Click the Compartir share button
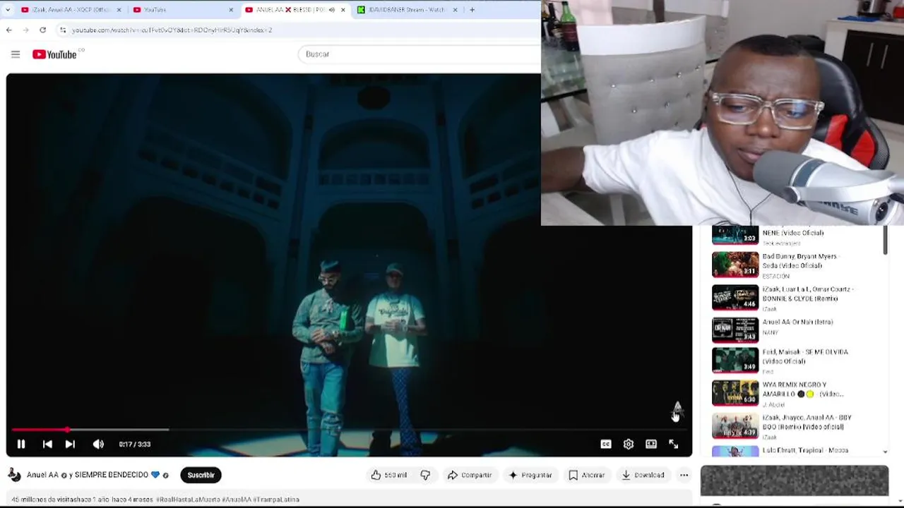Image resolution: width=904 pixels, height=508 pixels. coord(470,475)
